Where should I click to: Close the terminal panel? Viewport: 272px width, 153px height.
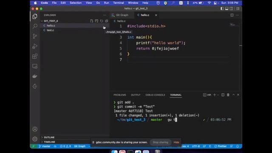tap(238, 95)
